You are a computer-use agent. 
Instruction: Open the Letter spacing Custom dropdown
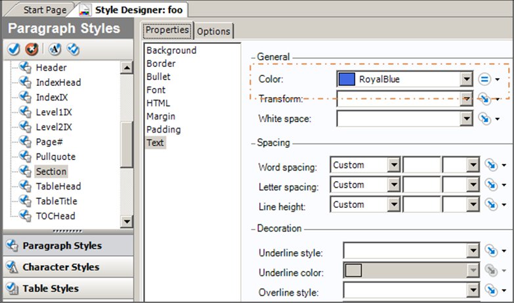pyautogui.click(x=394, y=185)
